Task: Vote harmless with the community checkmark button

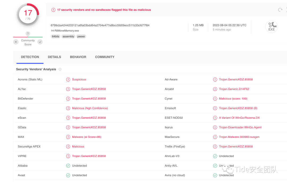Action: coord(40,42)
